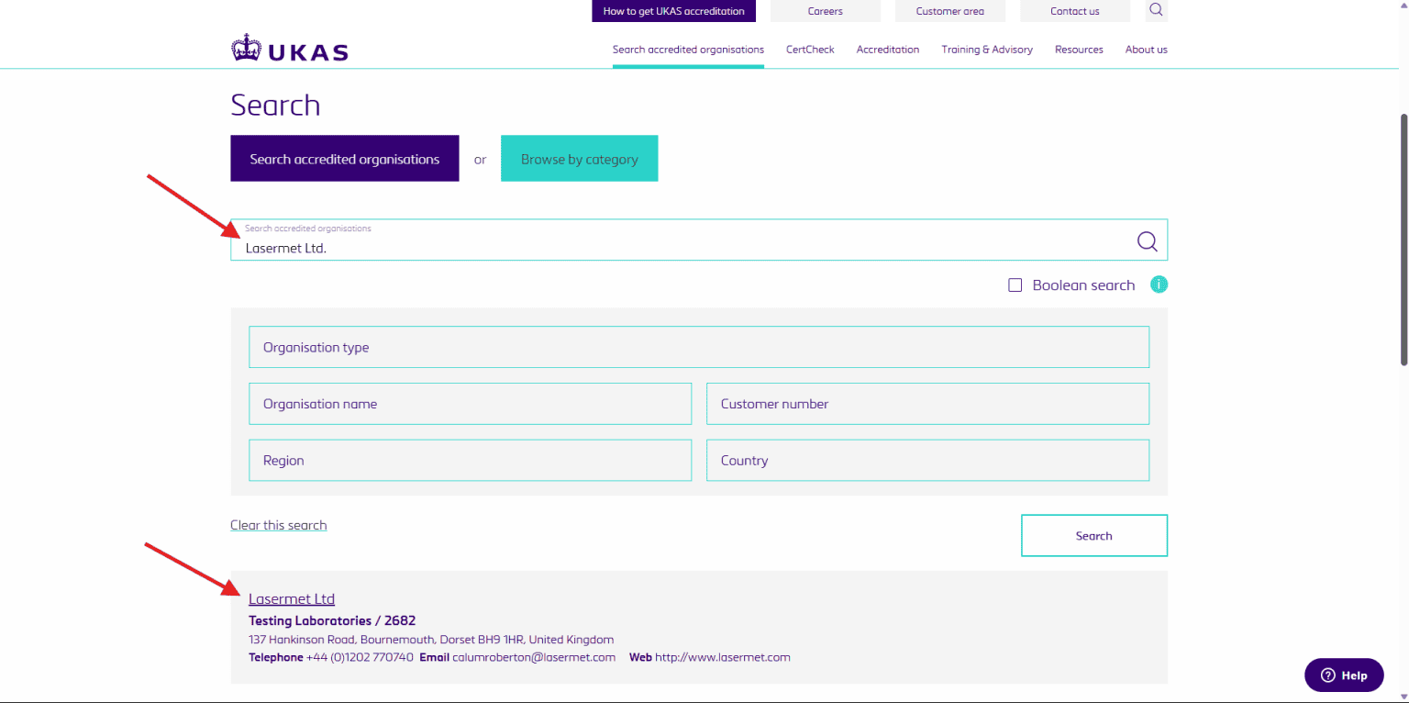Submit query with search field magnifier icon

pos(1147,241)
